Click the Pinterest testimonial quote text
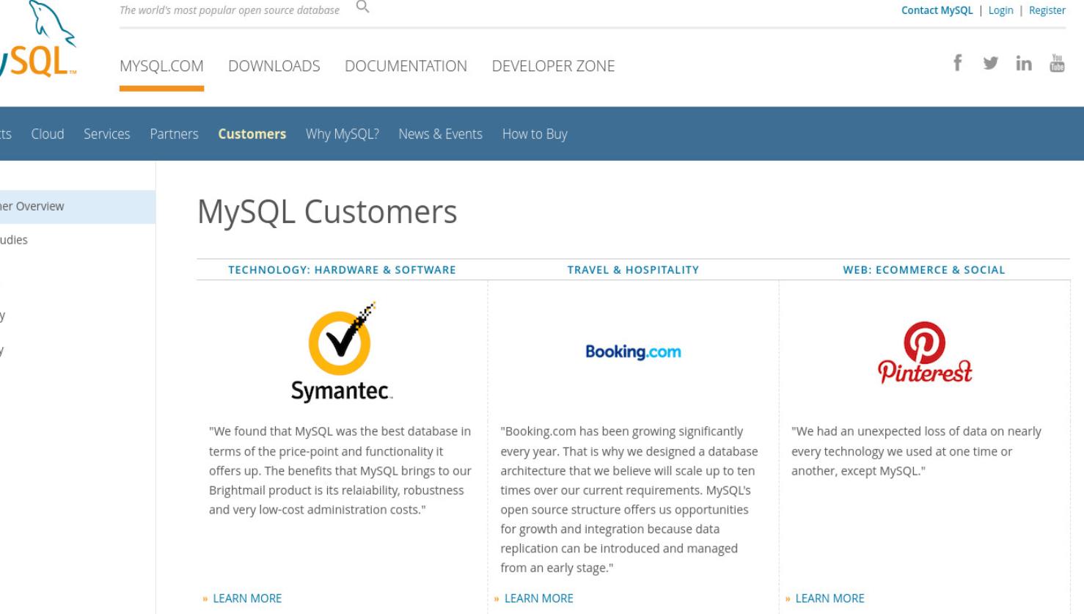Viewport: 1084px width, 614px height. [x=916, y=451]
